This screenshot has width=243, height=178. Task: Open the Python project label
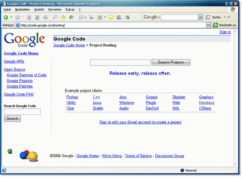(72, 97)
